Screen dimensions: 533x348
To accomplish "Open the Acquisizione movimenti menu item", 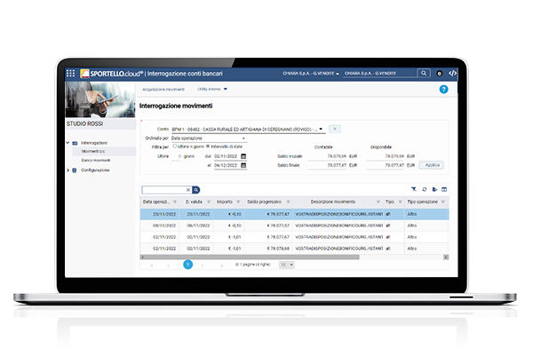I will pyautogui.click(x=163, y=90).
